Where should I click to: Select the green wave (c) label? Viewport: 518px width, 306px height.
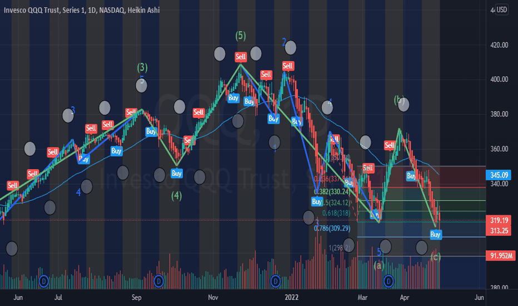click(x=435, y=256)
